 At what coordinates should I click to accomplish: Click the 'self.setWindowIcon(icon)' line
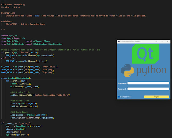[x=24, y=106]
